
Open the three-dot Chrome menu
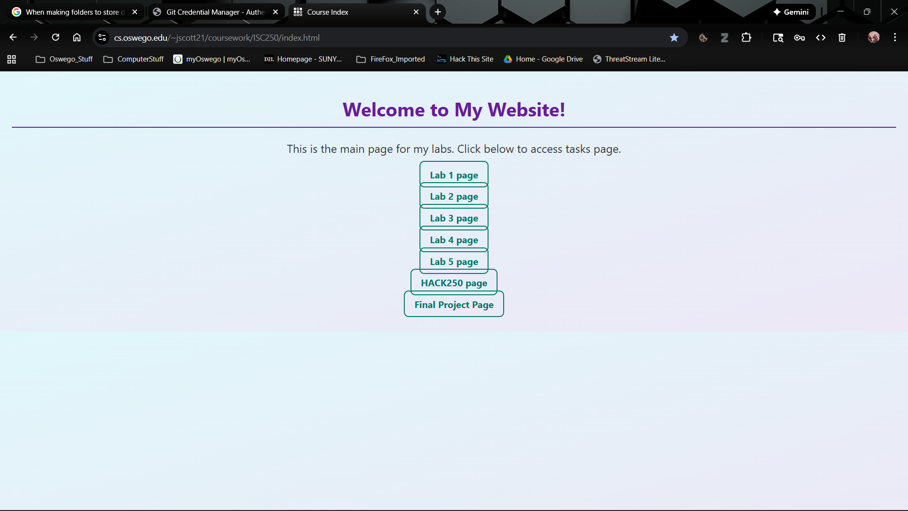point(895,37)
